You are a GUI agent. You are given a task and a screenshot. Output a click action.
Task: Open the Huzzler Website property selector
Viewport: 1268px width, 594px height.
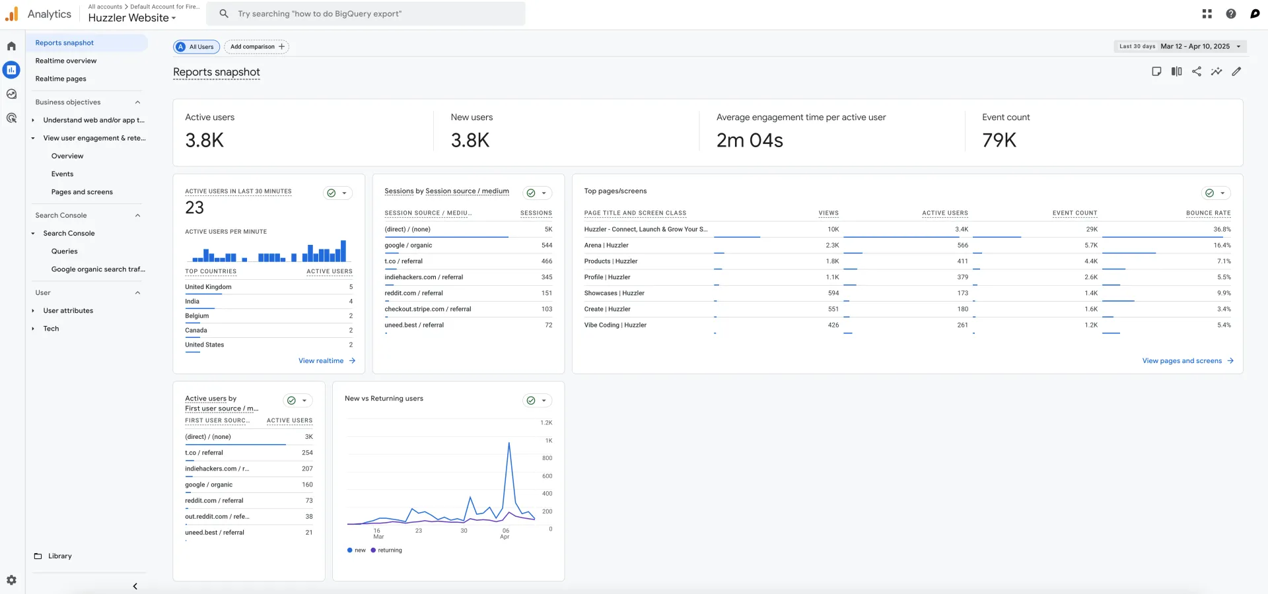click(132, 18)
